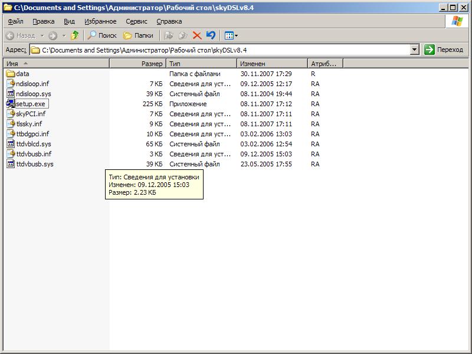Image resolution: width=472 pixels, height=354 pixels.
Task: Click the file name ndisloop.inf
Action: [x=32, y=84]
